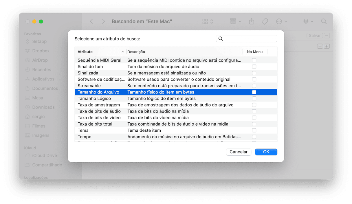
Task: Click the plus button to add search criteria
Action: pos(327,46)
